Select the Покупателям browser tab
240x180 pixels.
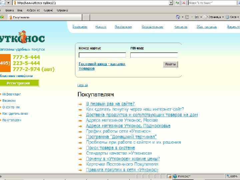(x=45, y=17)
